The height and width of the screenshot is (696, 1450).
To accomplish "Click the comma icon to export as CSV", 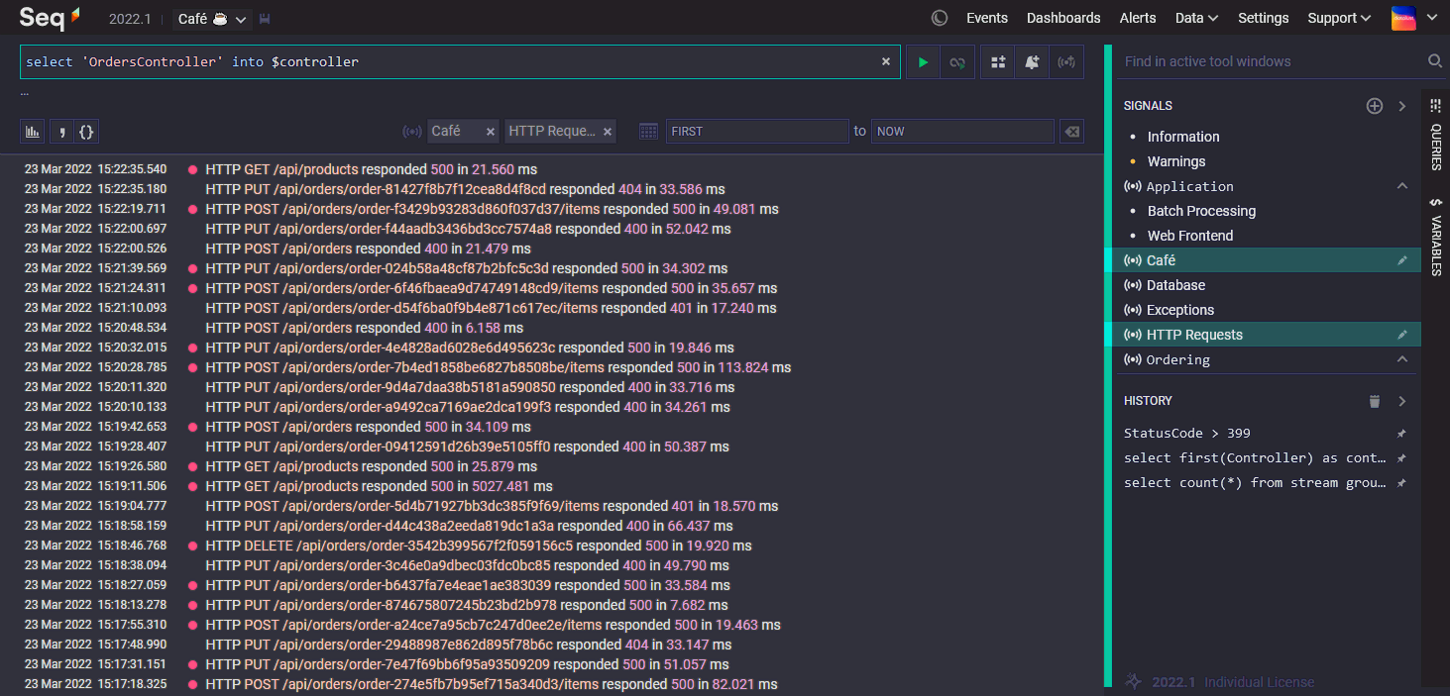I will tap(60, 131).
